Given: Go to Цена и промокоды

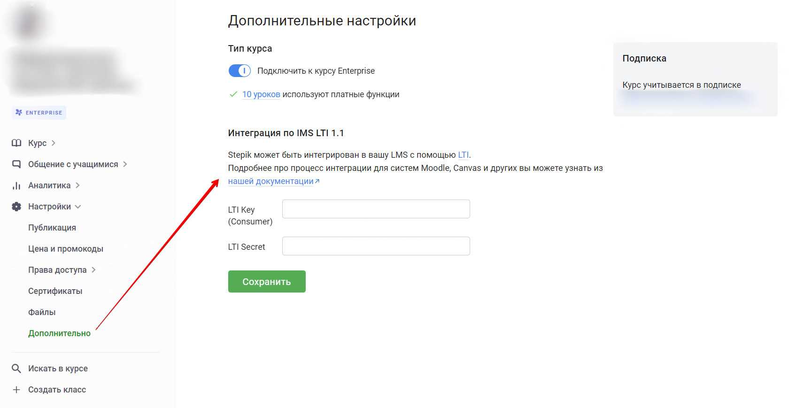Looking at the screenshot, I should [66, 249].
